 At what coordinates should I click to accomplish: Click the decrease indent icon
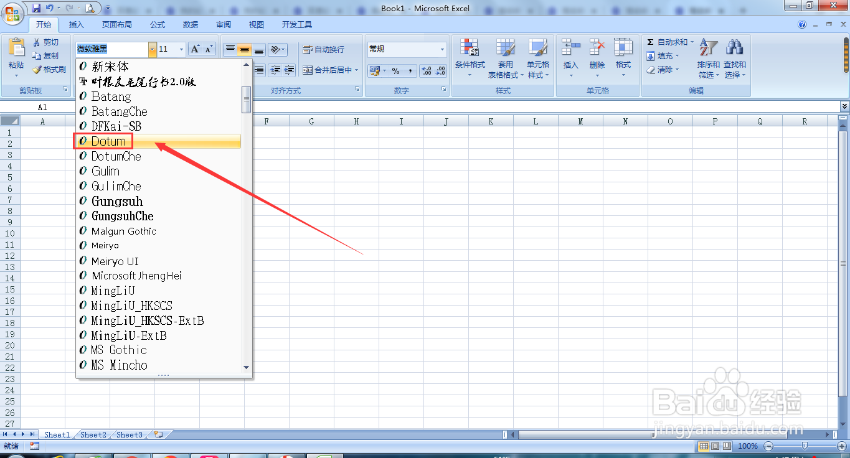pyautogui.click(x=275, y=70)
